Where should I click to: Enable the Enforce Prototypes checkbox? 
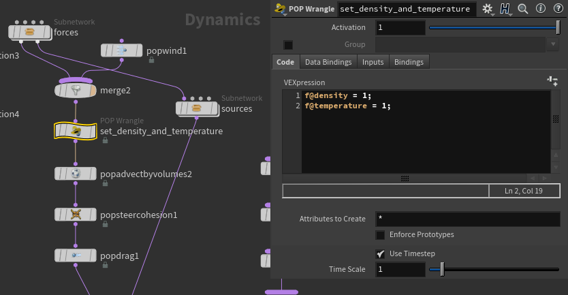tap(380, 235)
